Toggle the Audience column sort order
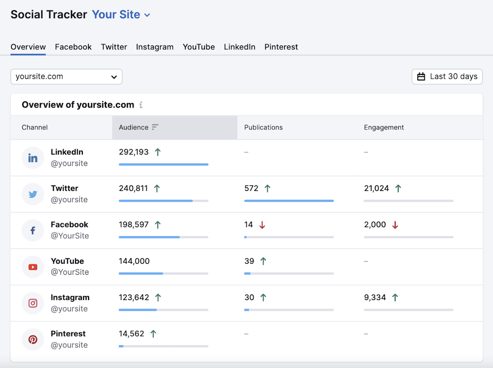 (x=155, y=127)
